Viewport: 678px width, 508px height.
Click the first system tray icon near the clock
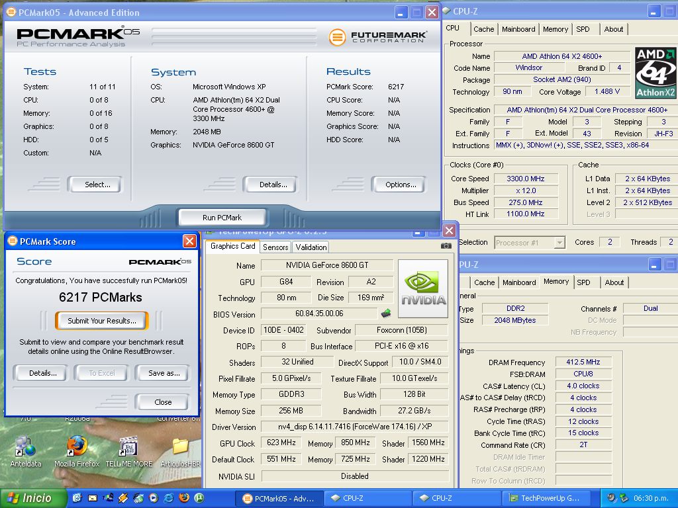pos(611,497)
